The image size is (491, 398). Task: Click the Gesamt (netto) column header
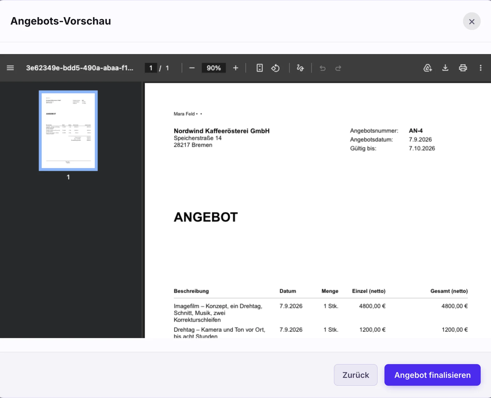point(449,291)
